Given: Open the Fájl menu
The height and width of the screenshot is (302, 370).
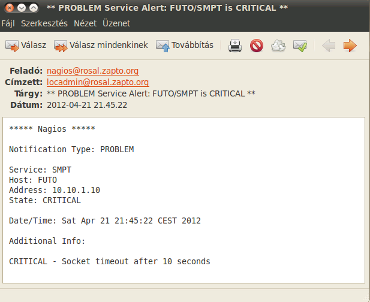Looking at the screenshot, I should [8, 23].
